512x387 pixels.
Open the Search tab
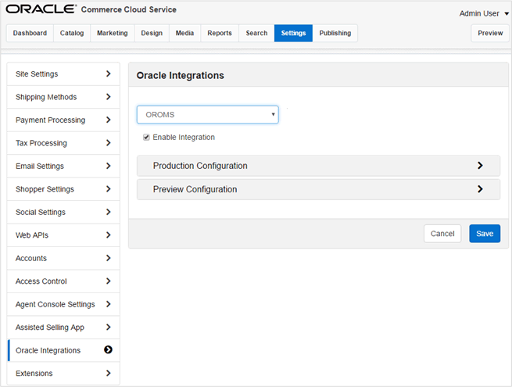(256, 33)
